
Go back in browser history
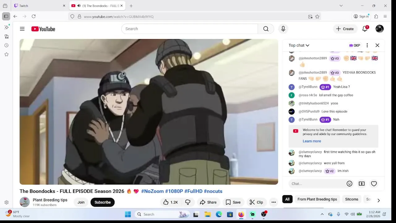(x=15, y=16)
